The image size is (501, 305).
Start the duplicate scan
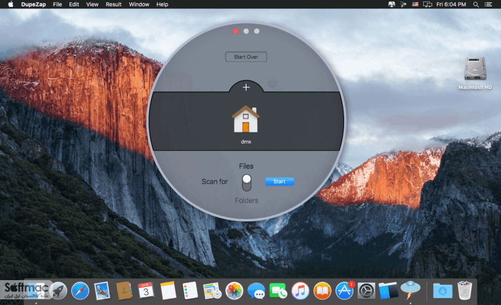pyautogui.click(x=280, y=182)
